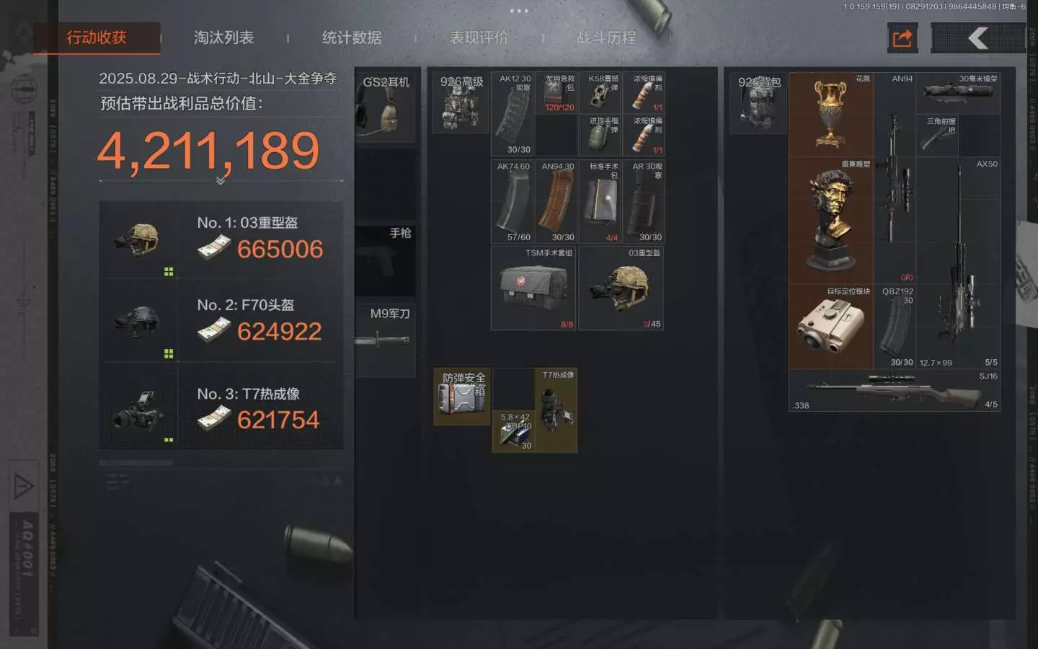The width and height of the screenshot is (1038, 649).
Task: Select the AX50 sniper rifle
Action: (958, 263)
